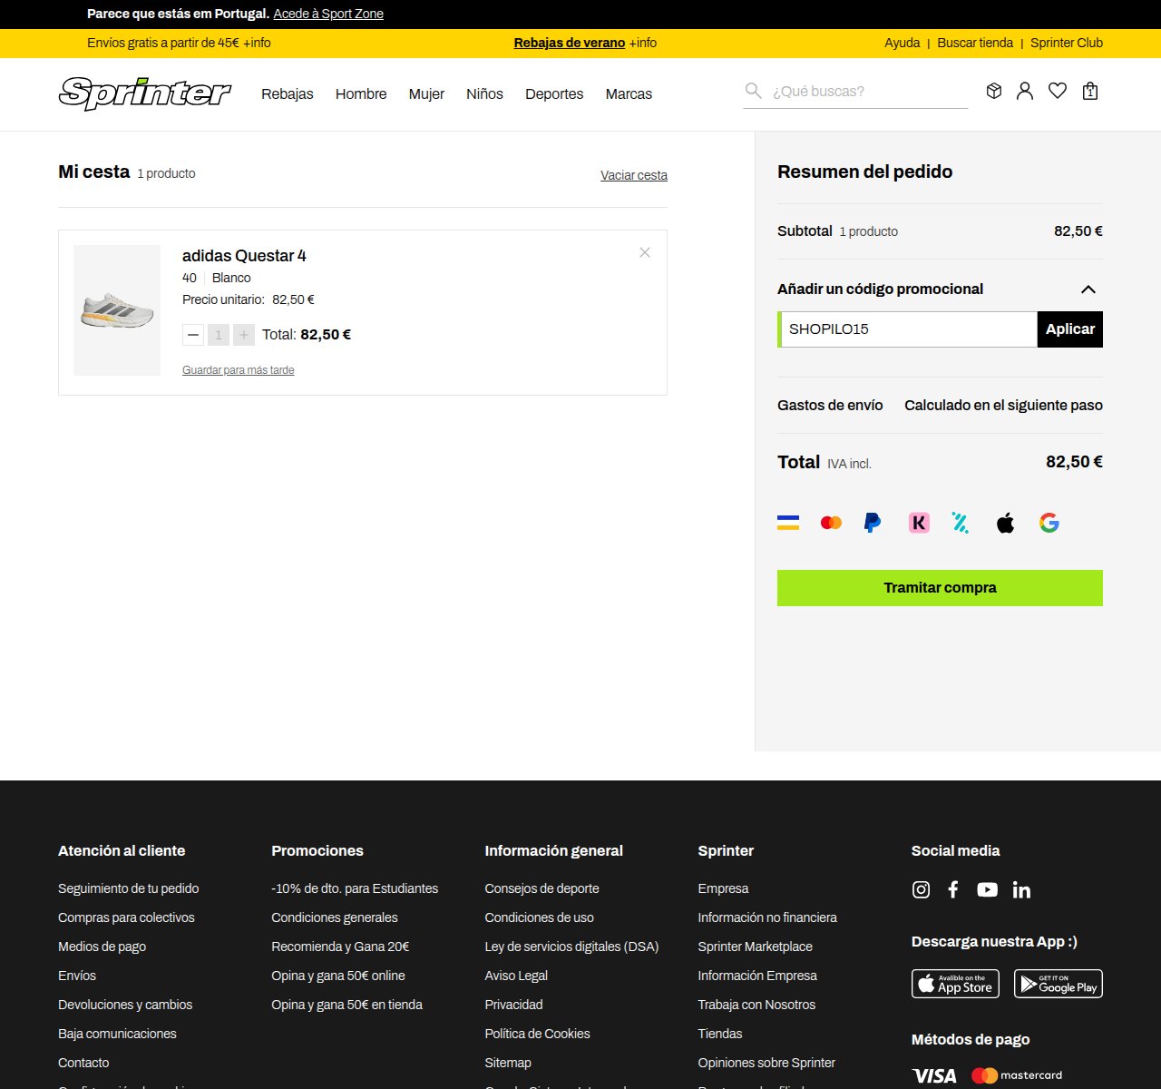Click +info next to free shipping notice
Screen dimensions: 1161x1089
point(257,43)
